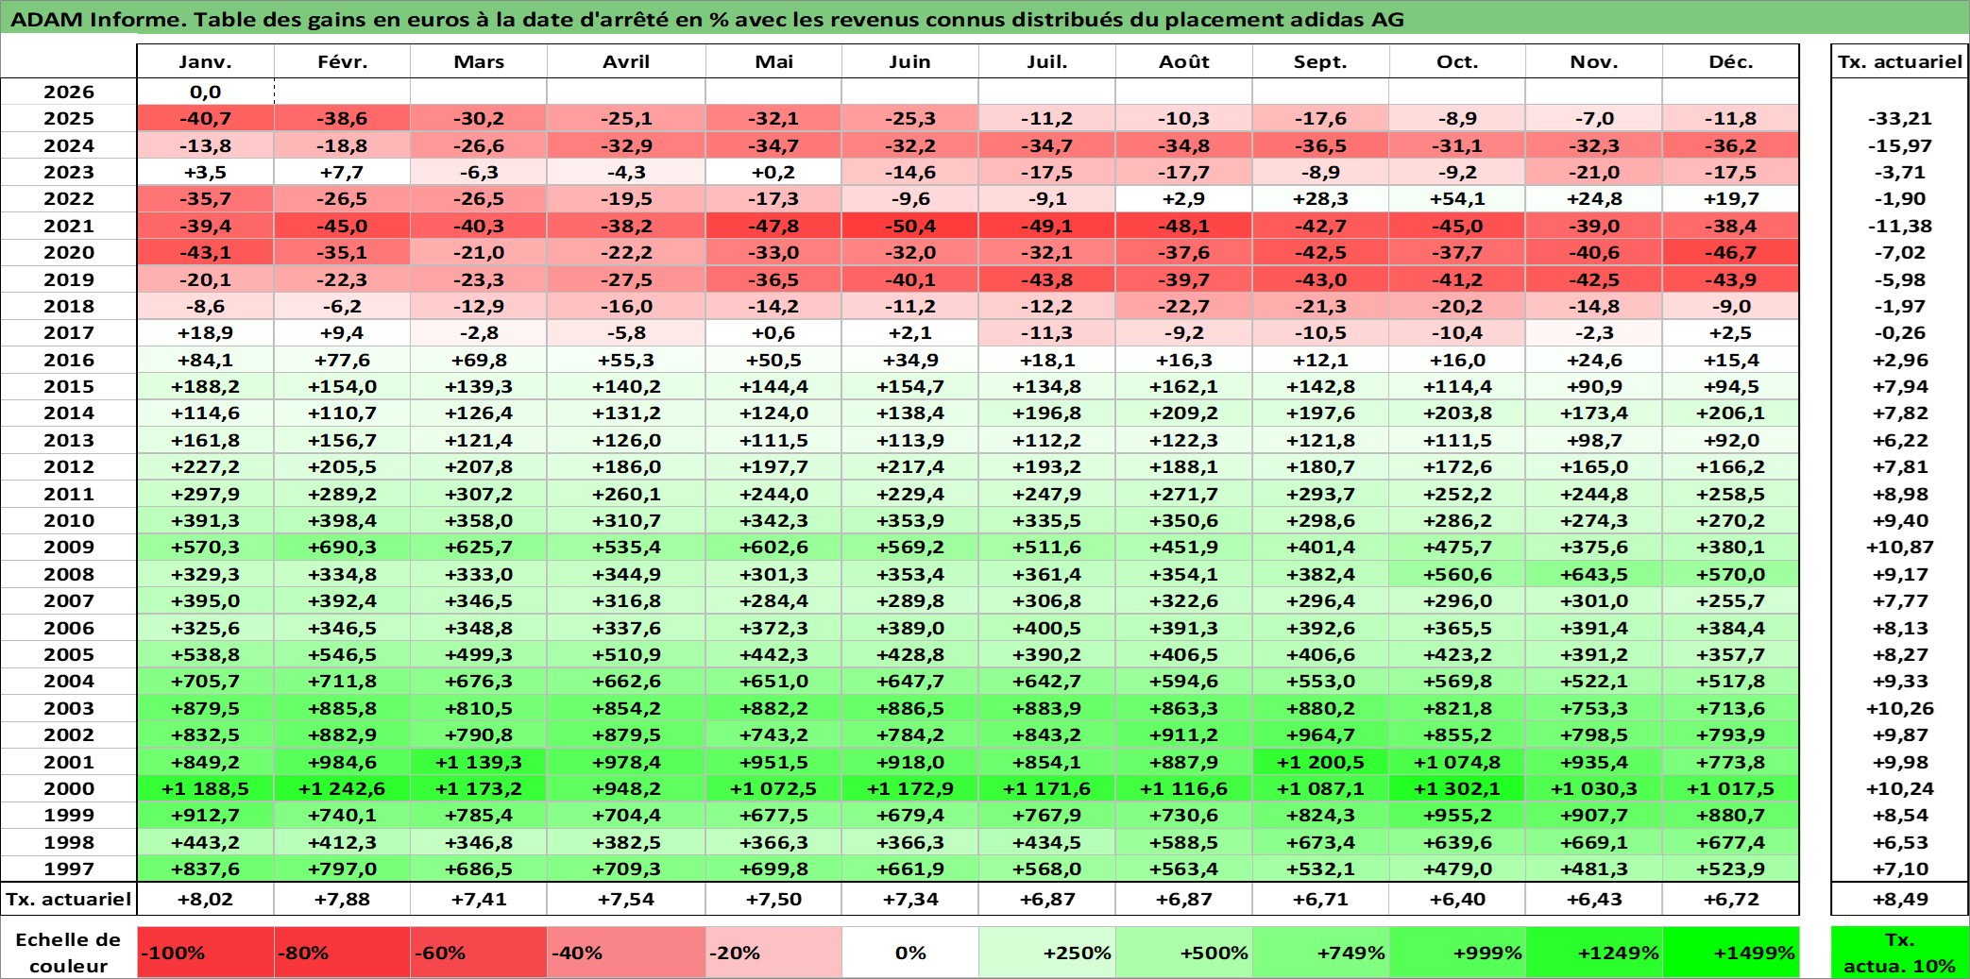This screenshot has width=1970, height=979.
Task: Select the +749% color scale cell
Action: click(1321, 953)
